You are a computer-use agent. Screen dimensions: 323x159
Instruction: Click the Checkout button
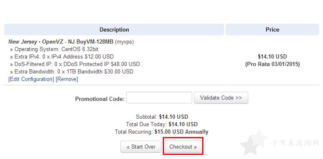pyautogui.click(x=183, y=147)
